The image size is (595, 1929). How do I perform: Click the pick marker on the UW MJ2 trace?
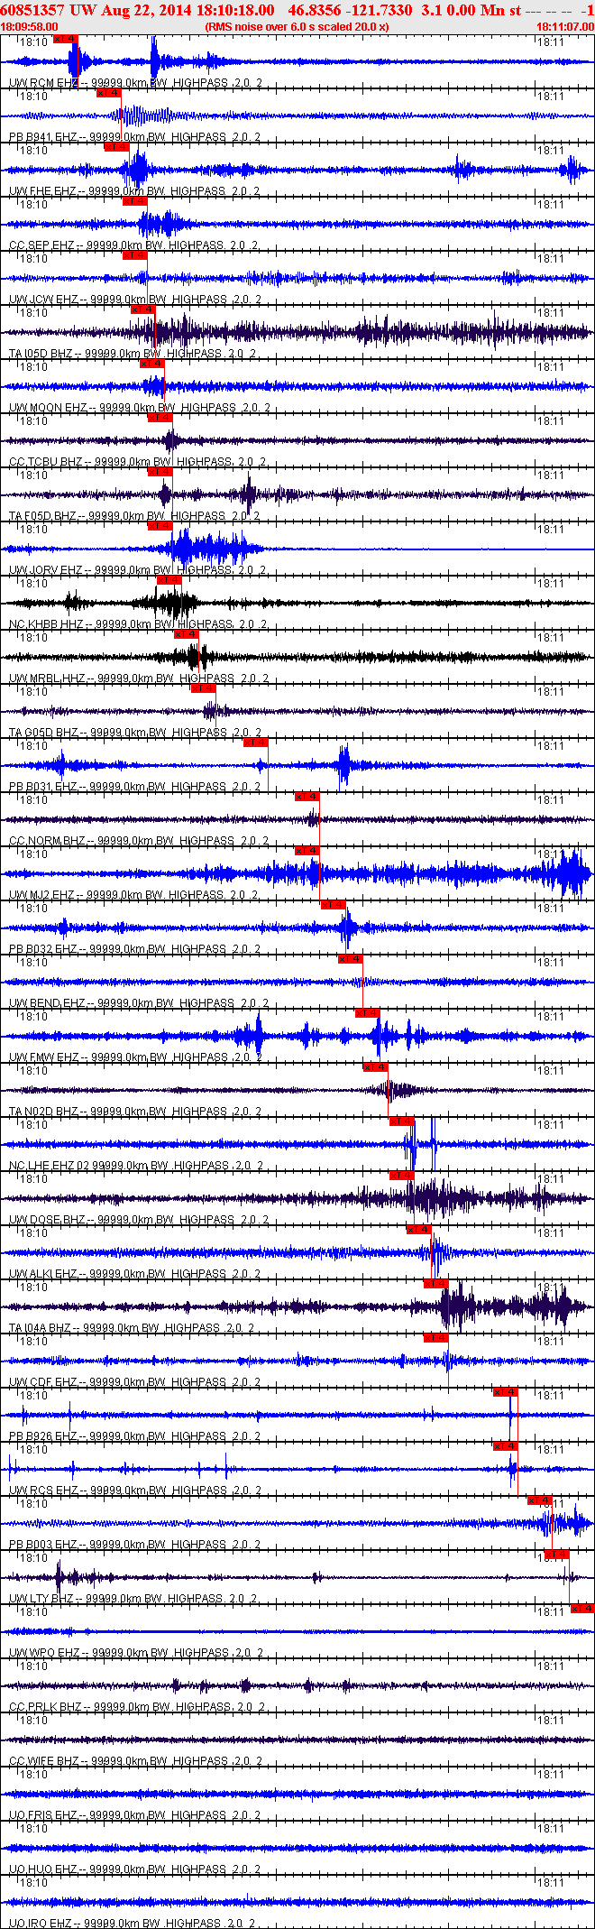(307, 851)
